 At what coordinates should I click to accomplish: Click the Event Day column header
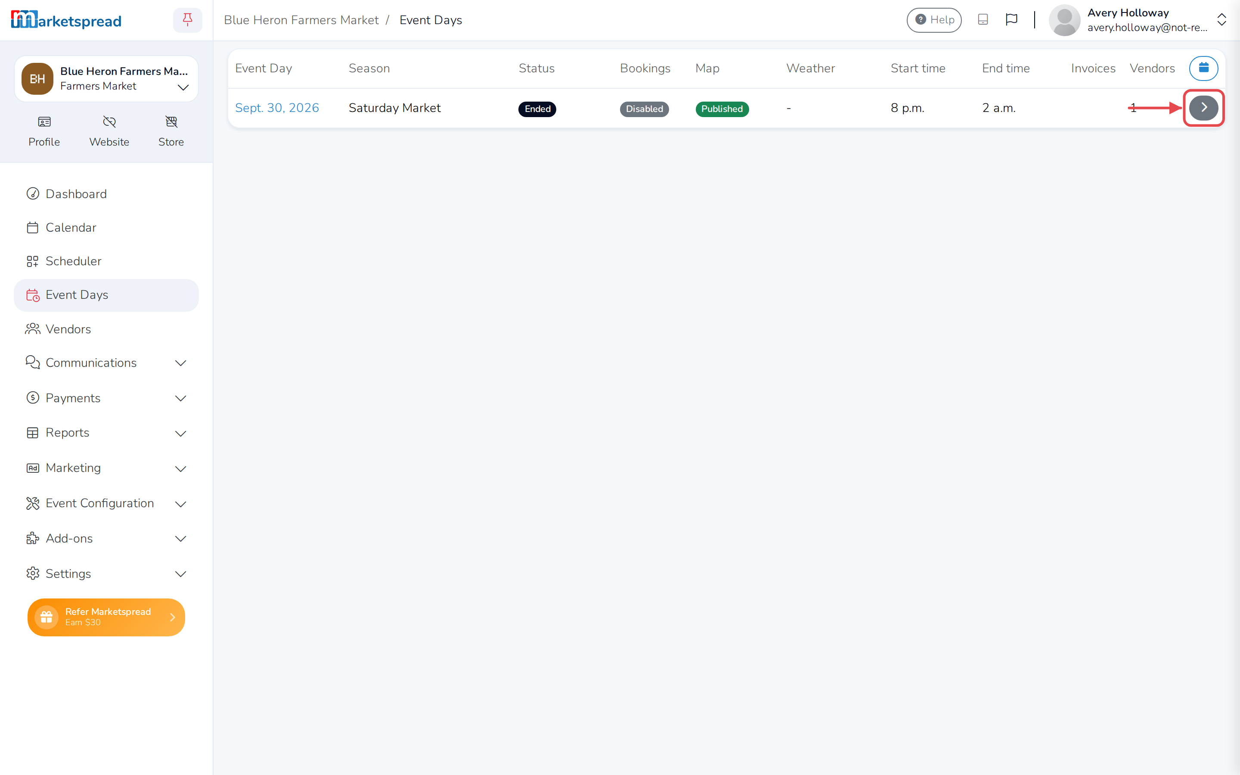pos(263,68)
